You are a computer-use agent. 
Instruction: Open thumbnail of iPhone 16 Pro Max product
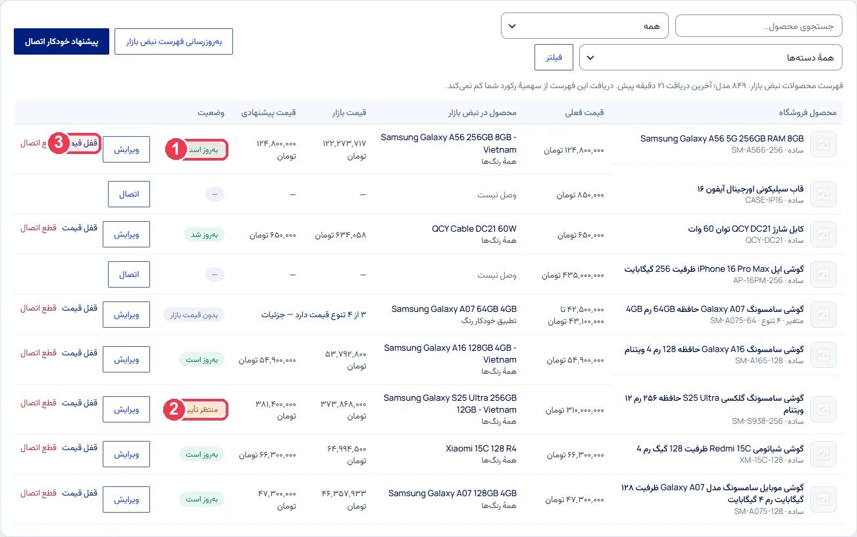click(823, 274)
